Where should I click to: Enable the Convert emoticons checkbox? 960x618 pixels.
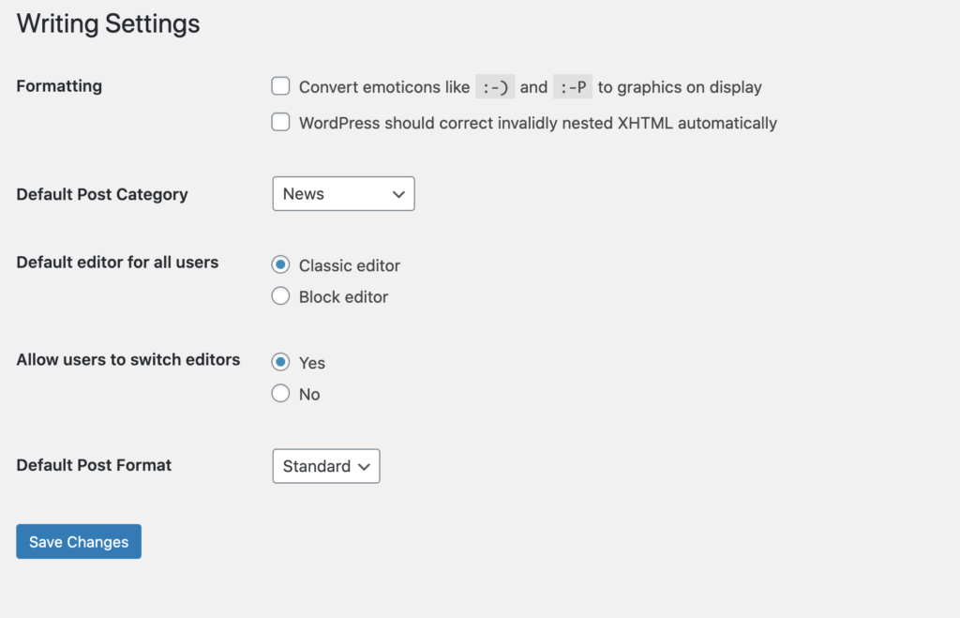[x=280, y=86]
